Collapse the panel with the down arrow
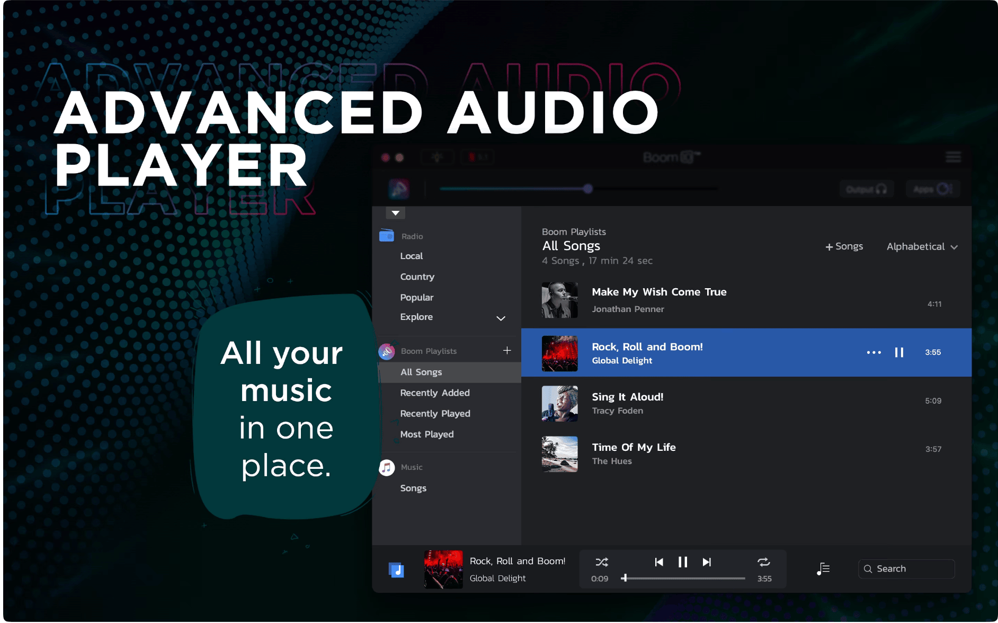Viewport: 998px width, 623px height. [395, 213]
